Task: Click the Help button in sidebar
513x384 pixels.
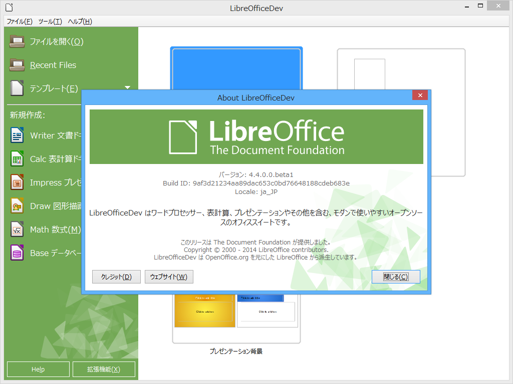Action: pyautogui.click(x=38, y=369)
